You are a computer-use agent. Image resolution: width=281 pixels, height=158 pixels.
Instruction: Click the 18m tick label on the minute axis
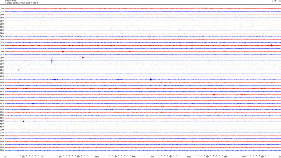point(171,157)
